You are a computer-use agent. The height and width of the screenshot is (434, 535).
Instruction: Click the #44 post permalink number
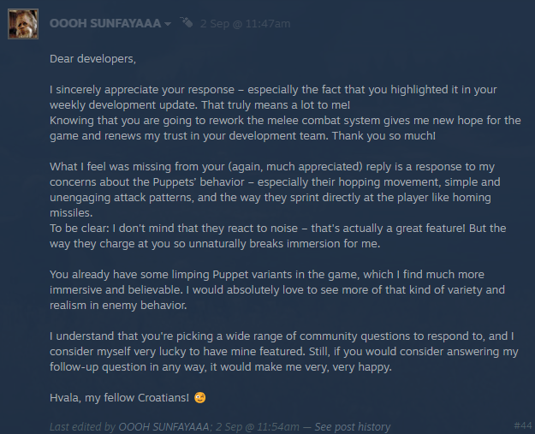(x=523, y=425)
